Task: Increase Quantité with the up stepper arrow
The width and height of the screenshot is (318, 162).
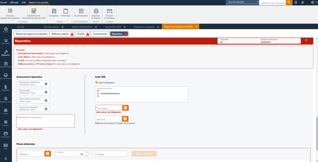Action: pyautogui.click(x=86, y=152)
